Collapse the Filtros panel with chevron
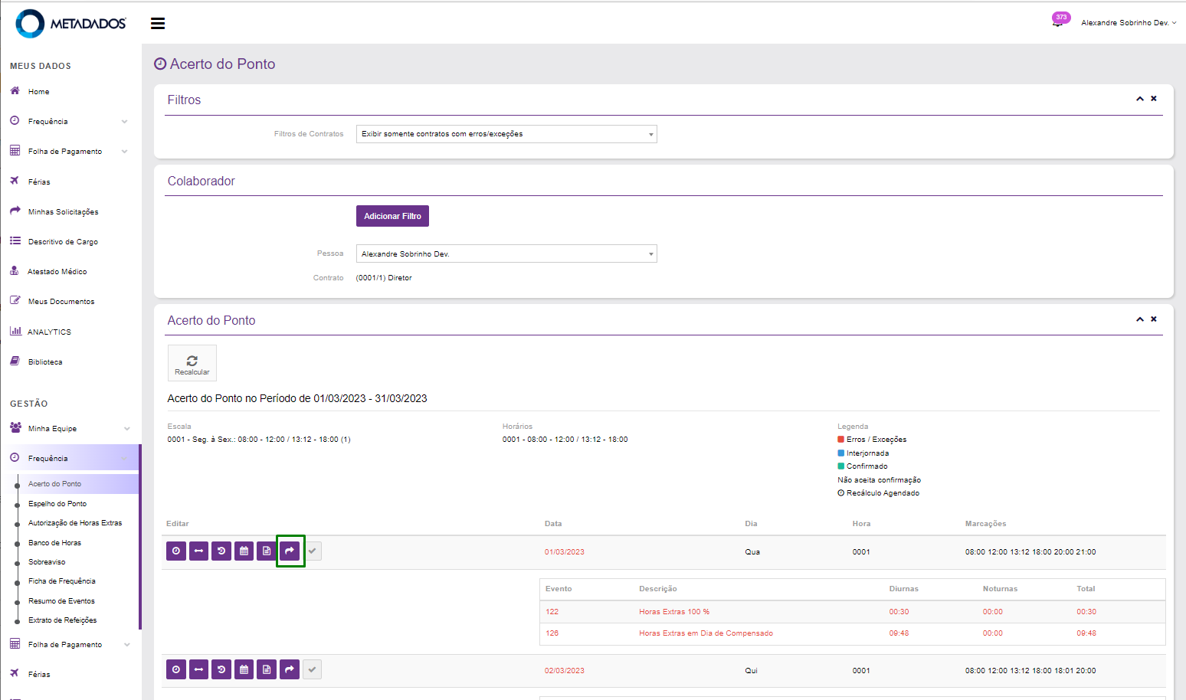Viewport: 1186px width, 700px height. coord(1139,99)
